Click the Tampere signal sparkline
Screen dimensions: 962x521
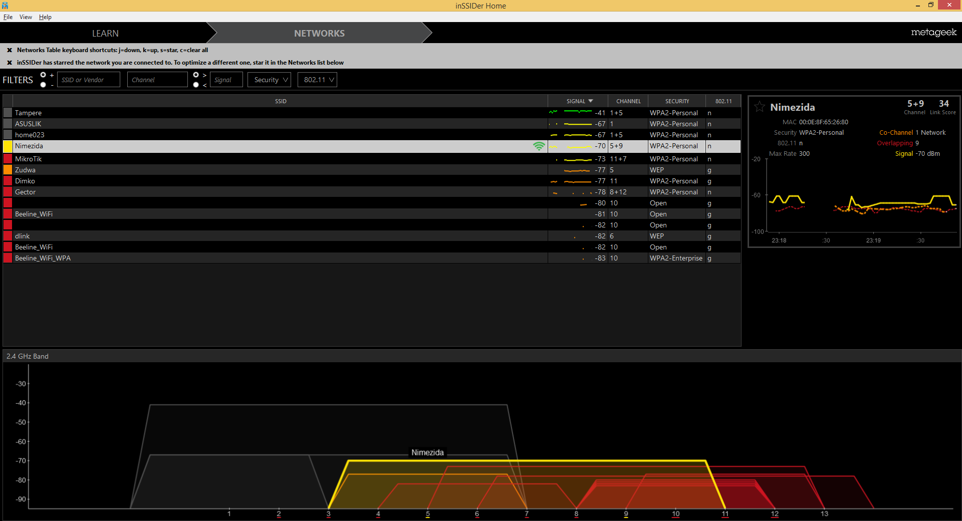pyautogui.click(x=570, y=112)
